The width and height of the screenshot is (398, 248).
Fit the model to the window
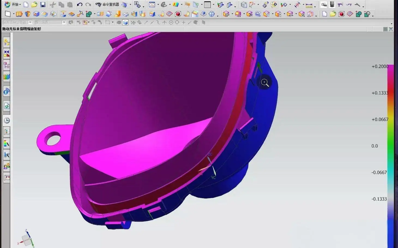tap(152, 4)
